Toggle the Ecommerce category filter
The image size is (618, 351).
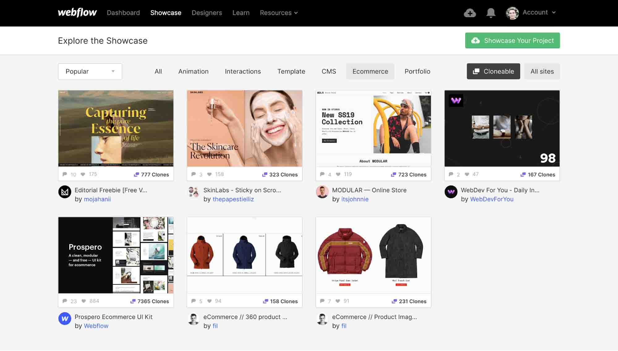tap(370, 71)
